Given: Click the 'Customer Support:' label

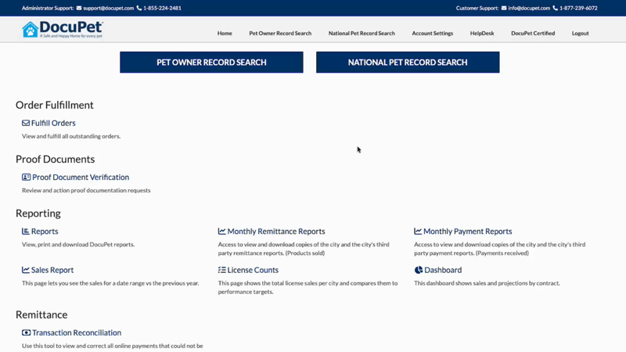Looking at the screenshot, I should [x=477, y=8].
